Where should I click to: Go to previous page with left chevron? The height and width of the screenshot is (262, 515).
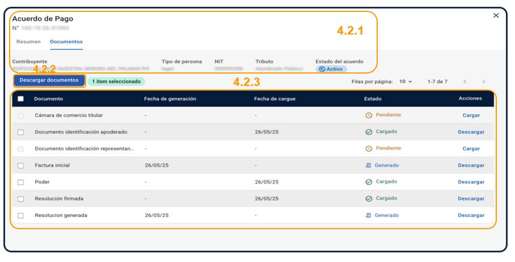pyautogui.click(x=465, y=81)
